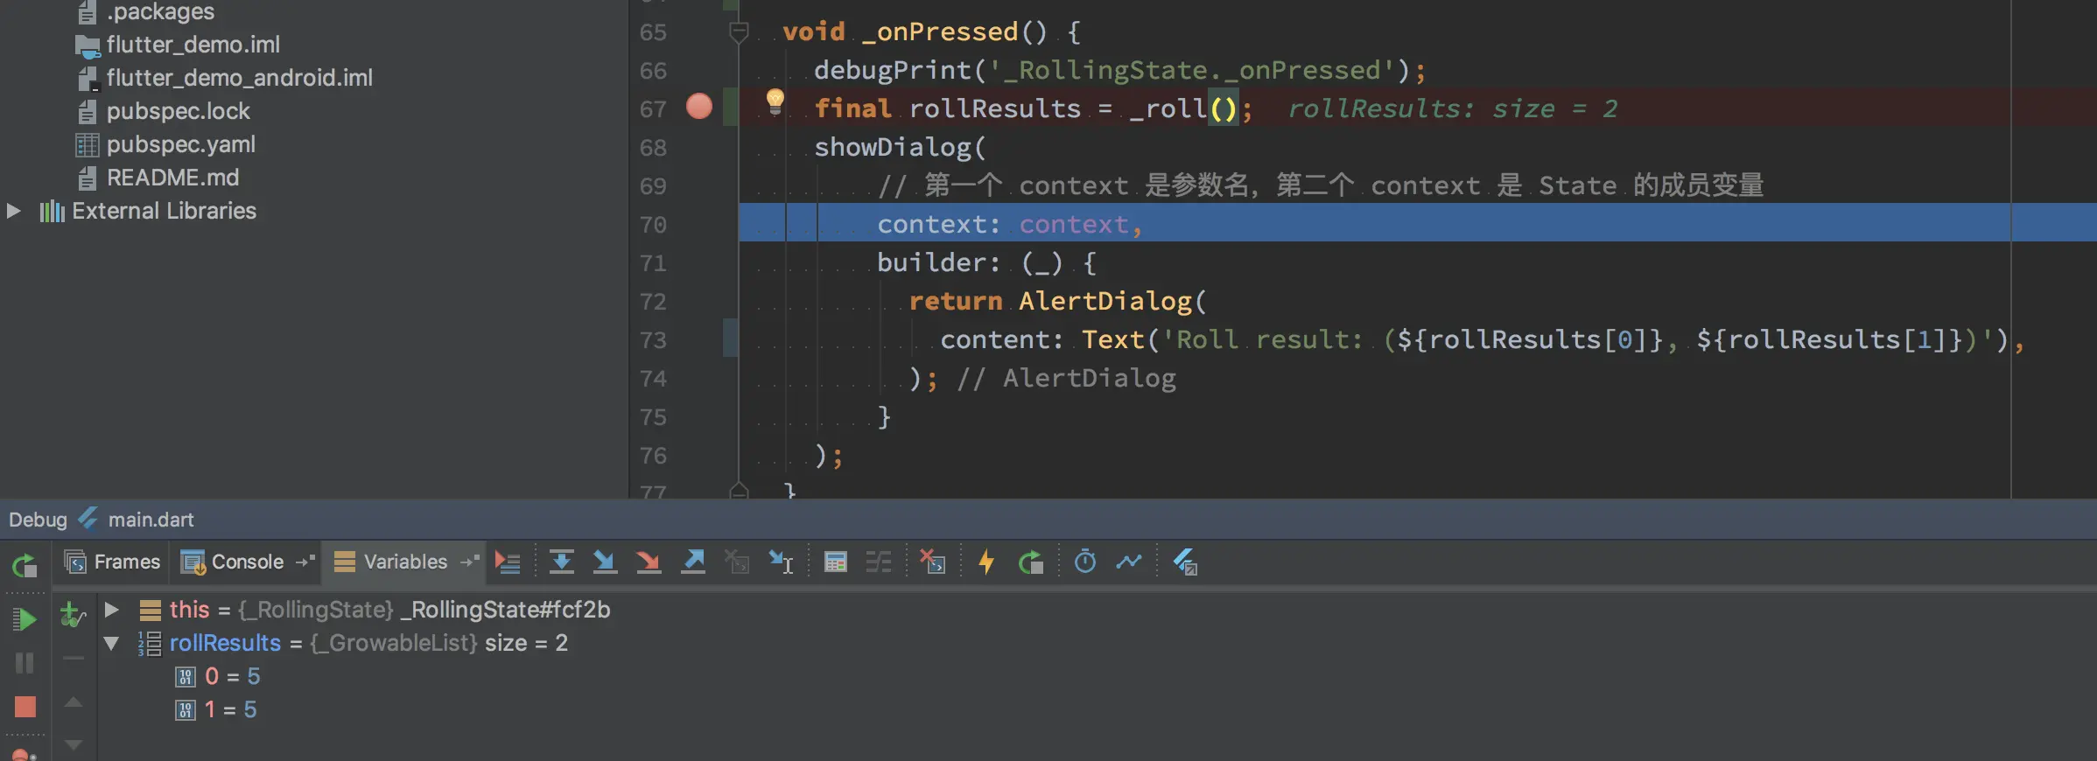Image resolution: width=2097 pixels, height=761 pixels.
Task: Click Show Execution Point icon
Action: pyautogui.click(x=508, y=562)
